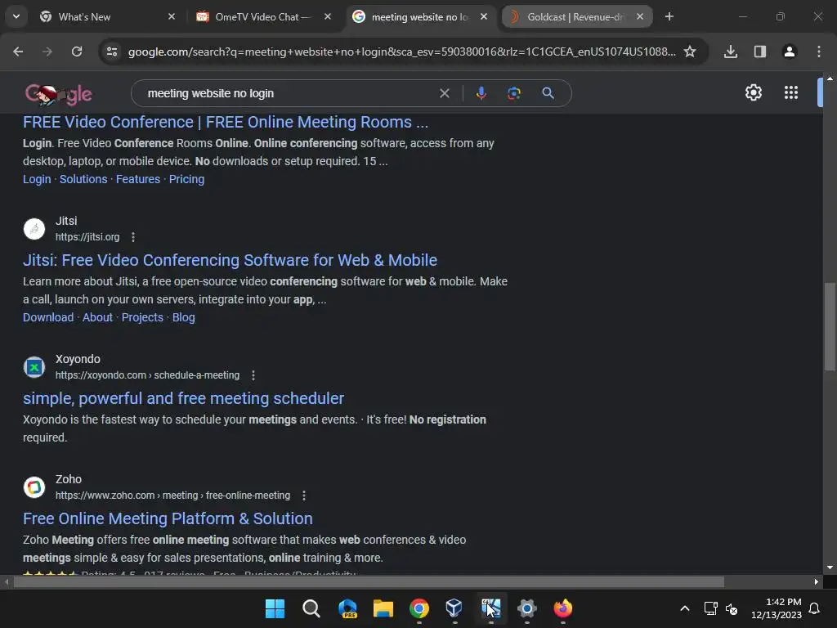Click the scroll down arrow
Viewport: 837px width, 628px height.
[830, 567]
